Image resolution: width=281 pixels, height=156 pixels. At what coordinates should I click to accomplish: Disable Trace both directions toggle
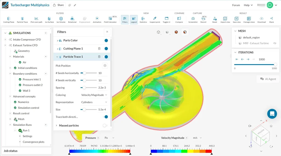(105, 117)
